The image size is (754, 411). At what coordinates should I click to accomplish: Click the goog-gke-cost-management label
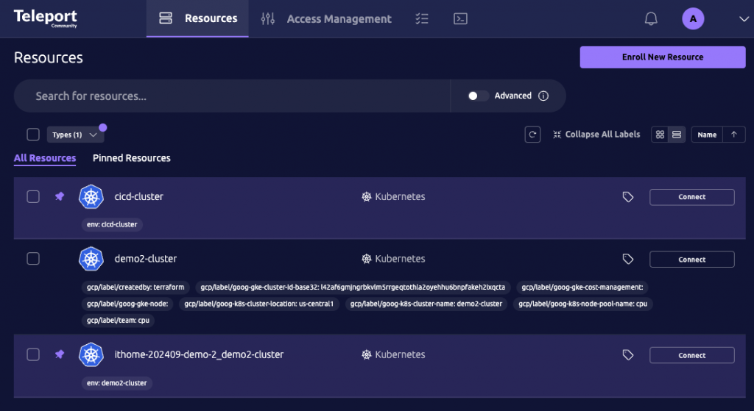582,287
